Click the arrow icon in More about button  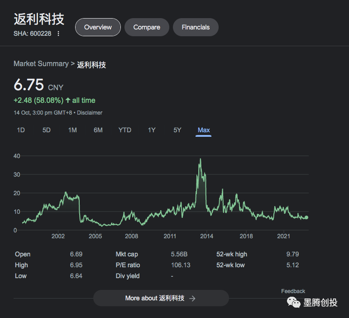click(192, 298)
